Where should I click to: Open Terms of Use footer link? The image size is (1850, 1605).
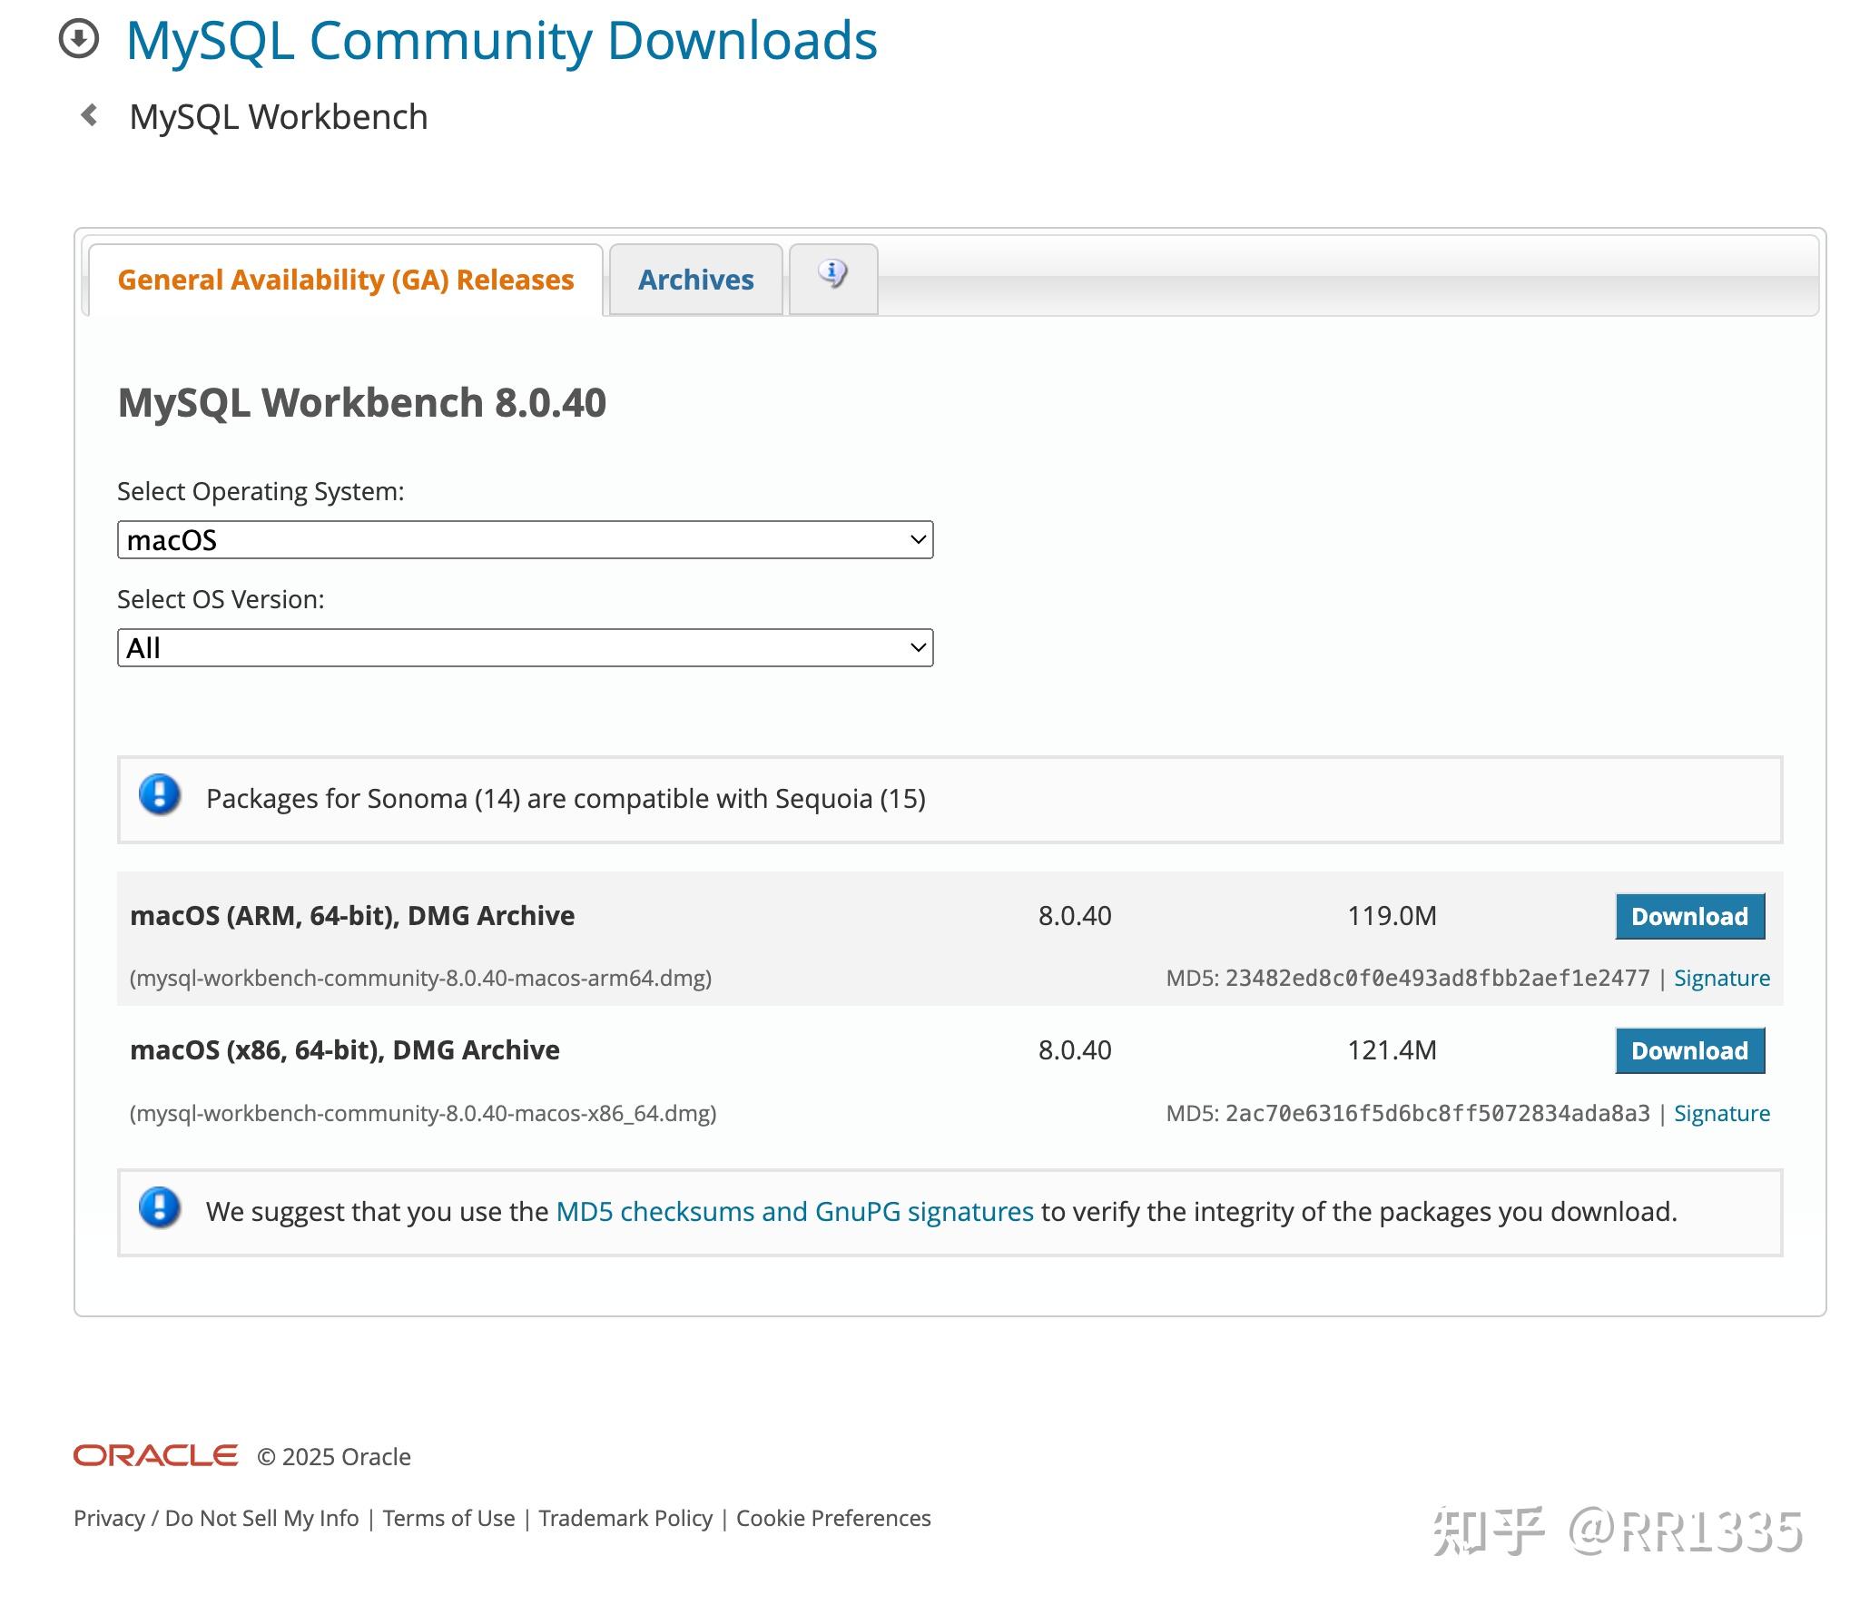448,1518
